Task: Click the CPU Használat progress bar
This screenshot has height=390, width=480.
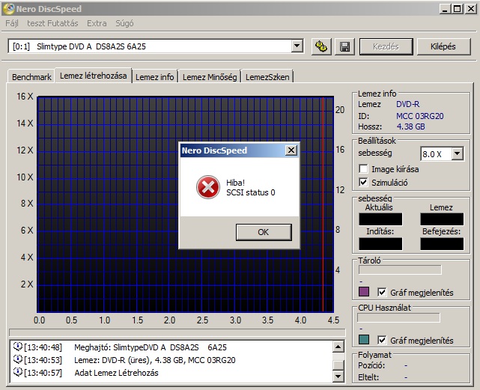Action: point(398,317)
